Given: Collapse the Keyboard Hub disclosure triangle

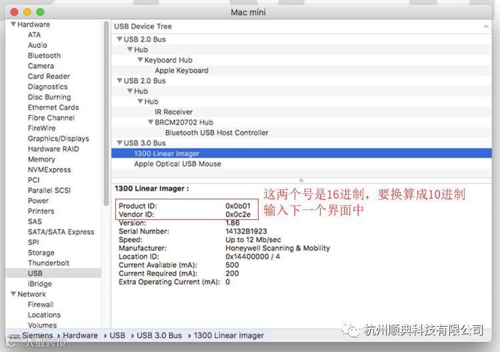Looking at the screenshot, I should [x=140, y=60].
